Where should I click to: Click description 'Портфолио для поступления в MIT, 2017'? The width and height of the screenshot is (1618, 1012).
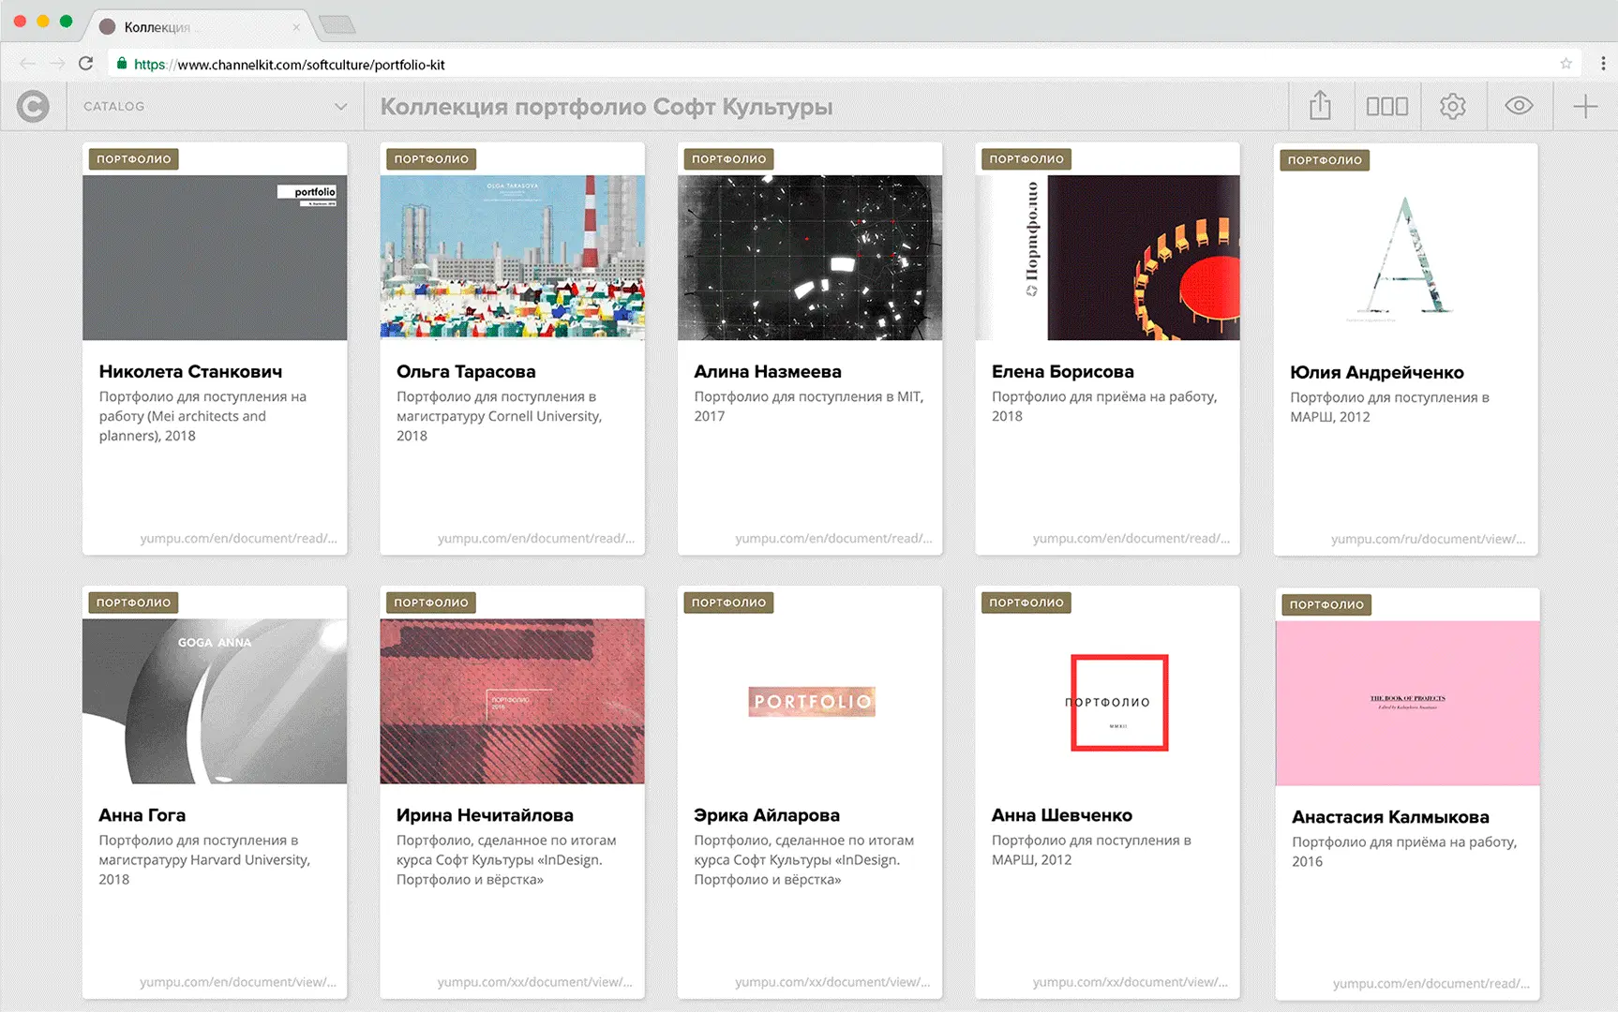tap(808, 406)
